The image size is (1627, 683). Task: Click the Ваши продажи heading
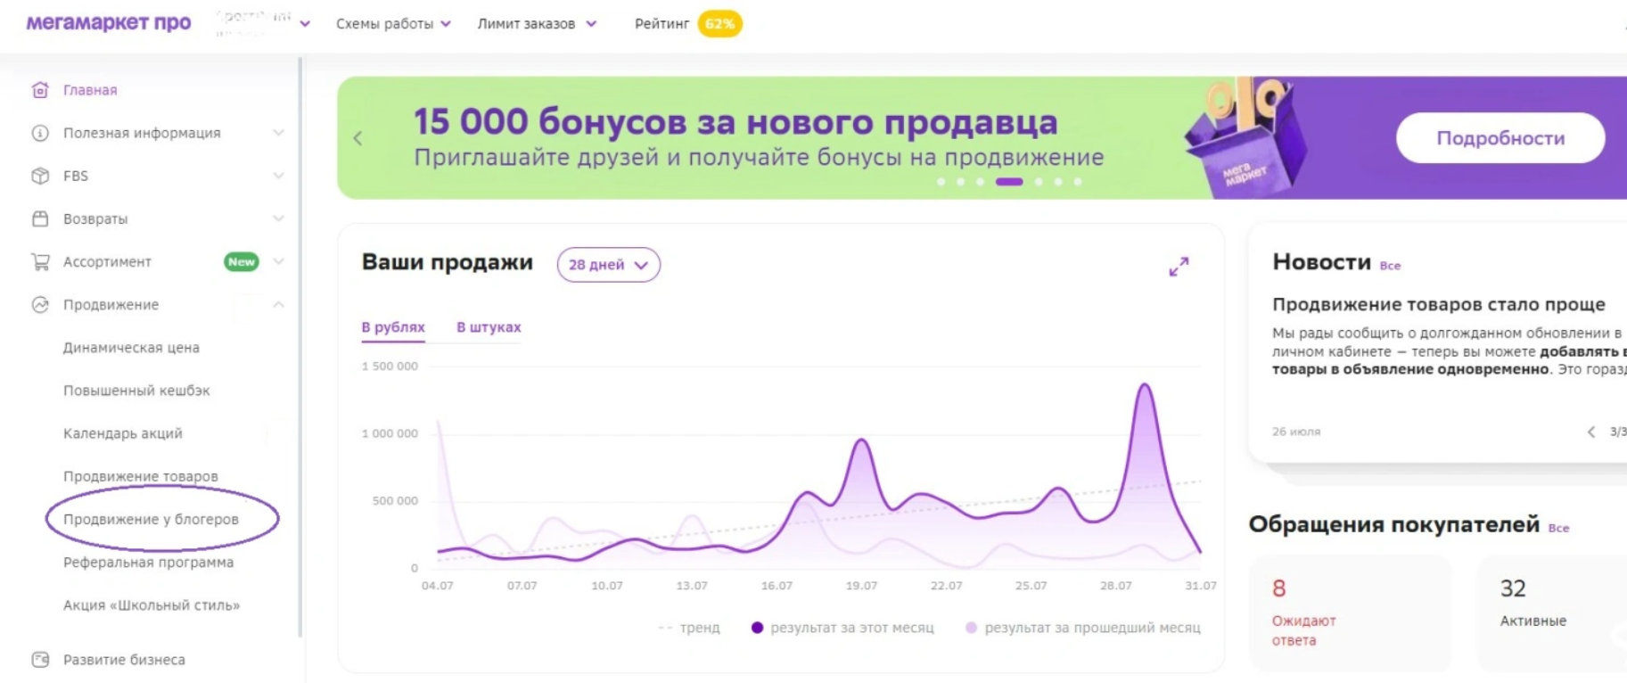[448, 262]
